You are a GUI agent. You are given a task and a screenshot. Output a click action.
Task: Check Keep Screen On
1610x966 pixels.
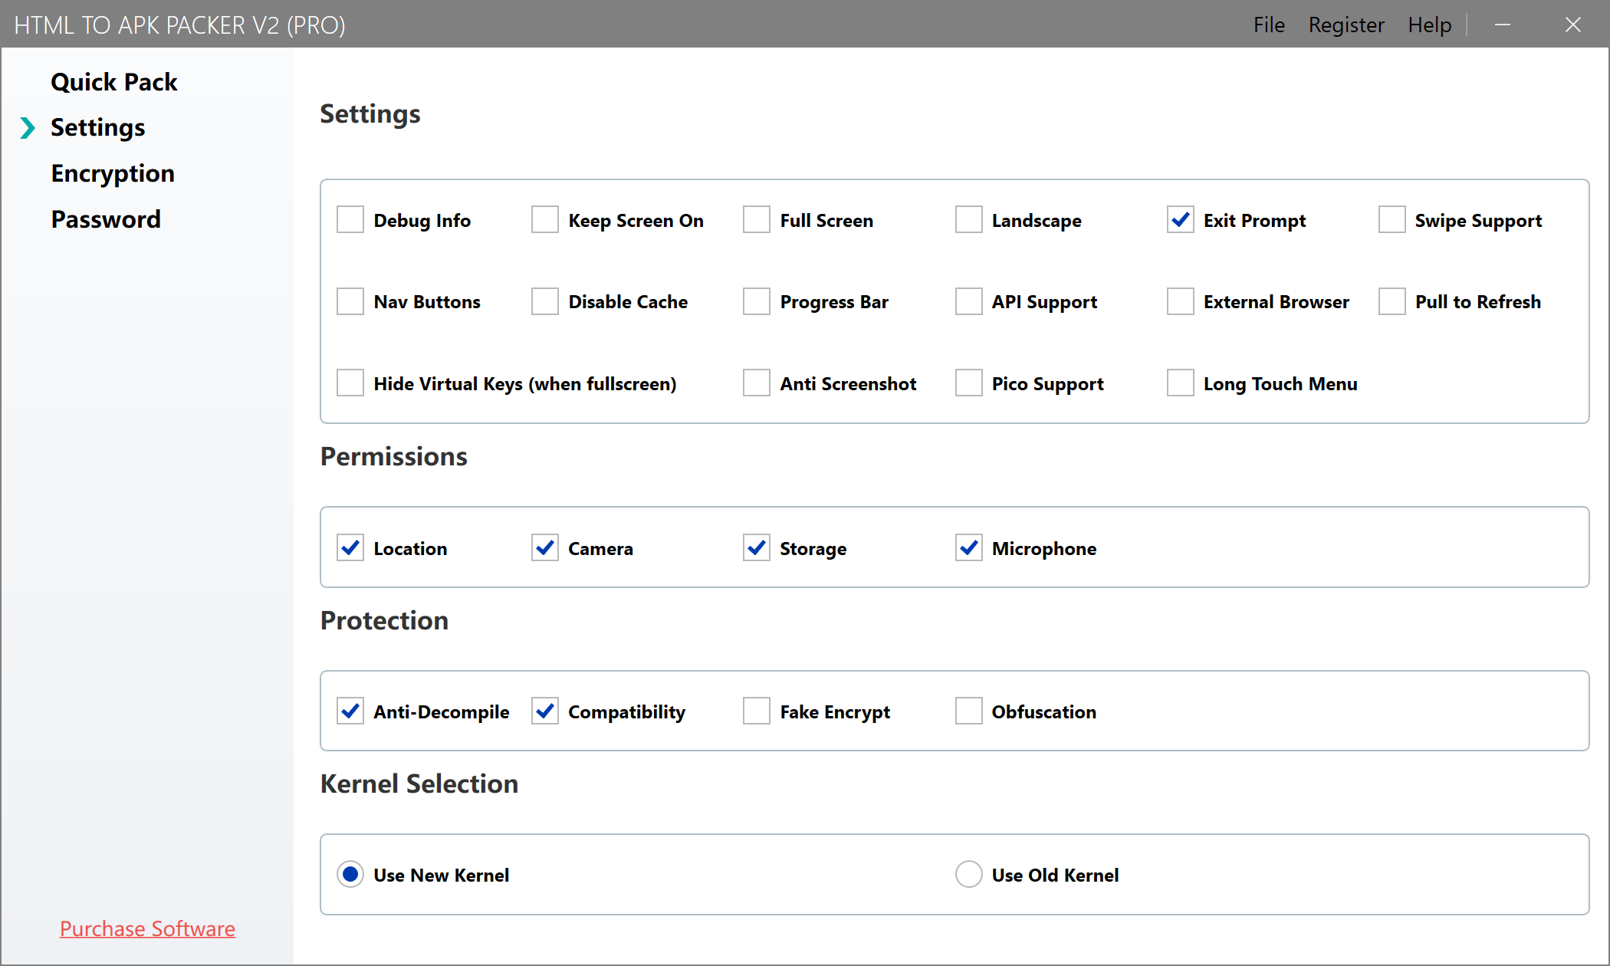click(544, 219)
